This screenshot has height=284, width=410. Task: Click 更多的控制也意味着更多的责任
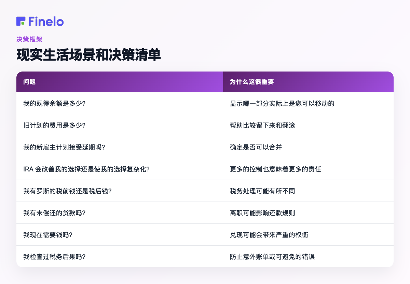[308, 169]
